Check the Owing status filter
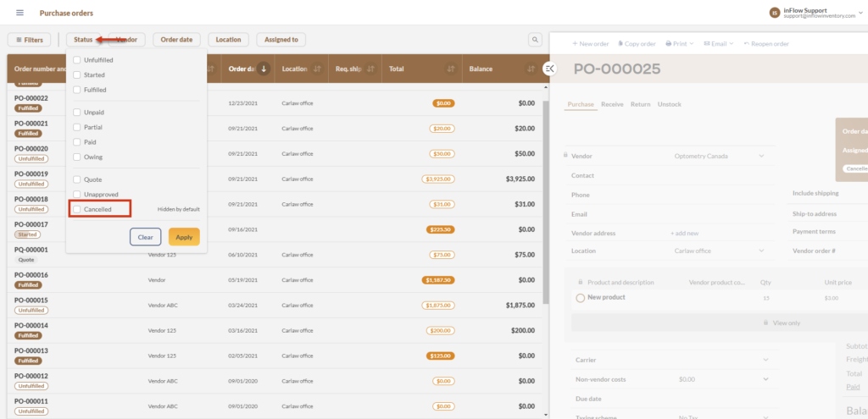Viewport: 868px width, 419px height. pos(77,157)
